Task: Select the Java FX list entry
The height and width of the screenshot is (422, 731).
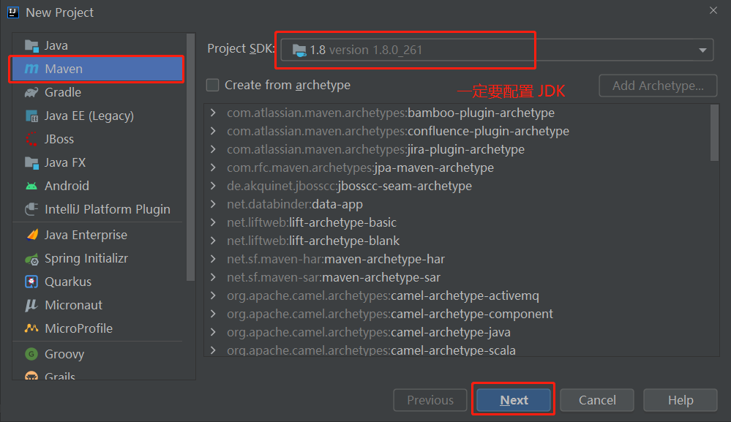Action: pyautogui.click(x=97, y=162)
